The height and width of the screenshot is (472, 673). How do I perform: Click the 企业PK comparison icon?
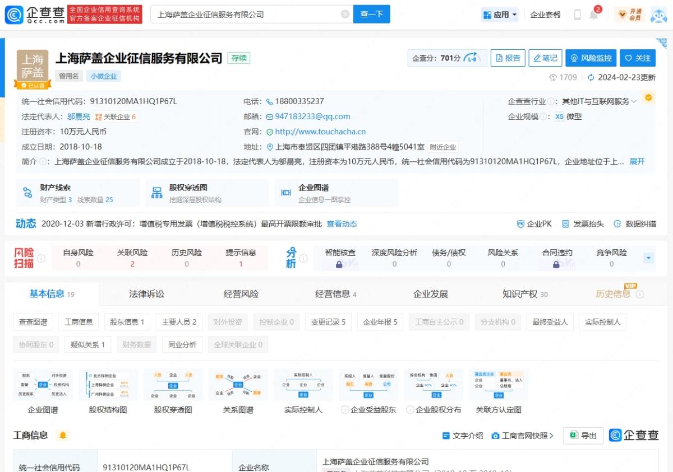[x=521, y=223]
